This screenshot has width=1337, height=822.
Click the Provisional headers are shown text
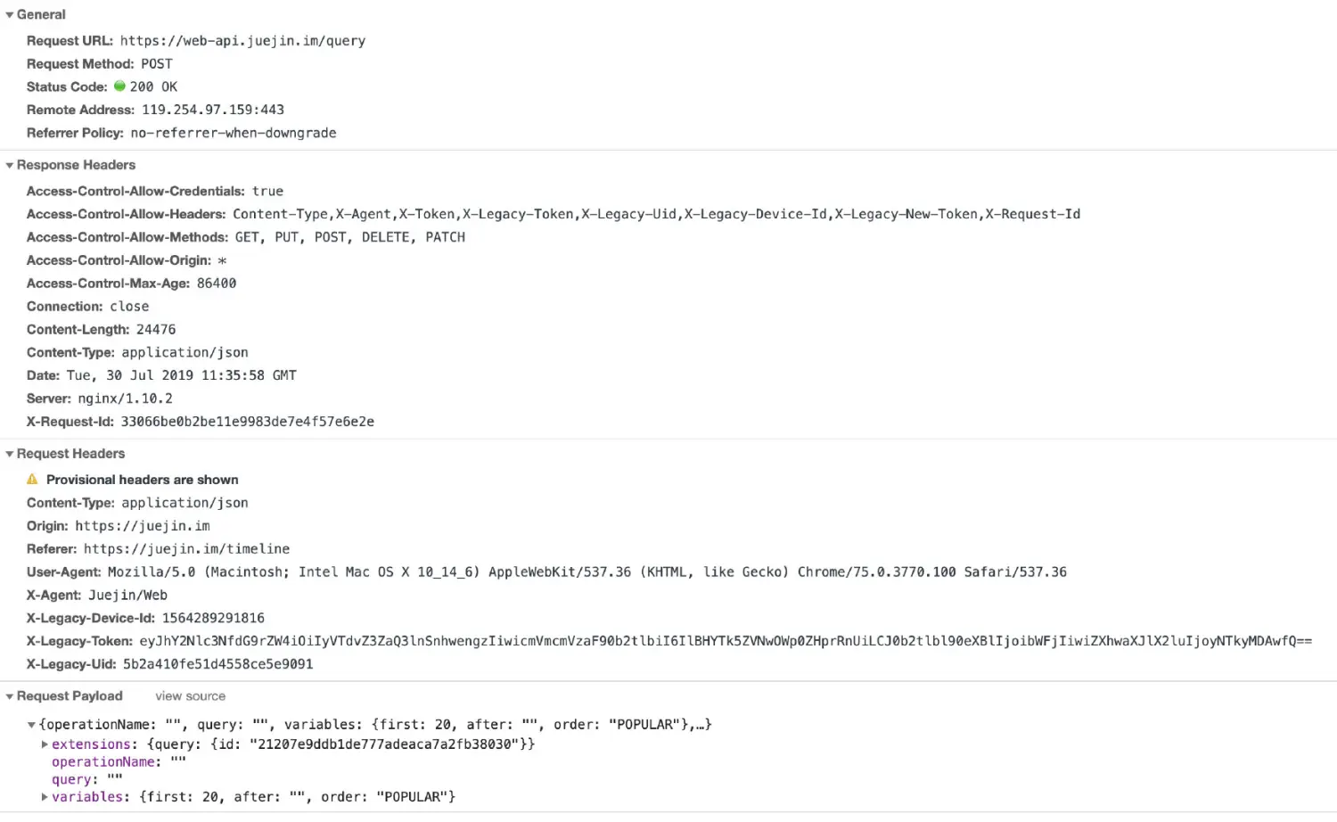143,480
